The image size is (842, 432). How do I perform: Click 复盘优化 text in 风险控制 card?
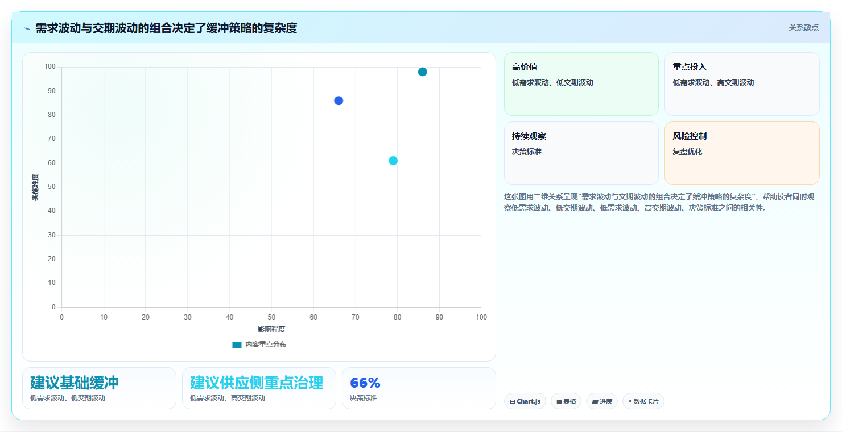[687, 152]
